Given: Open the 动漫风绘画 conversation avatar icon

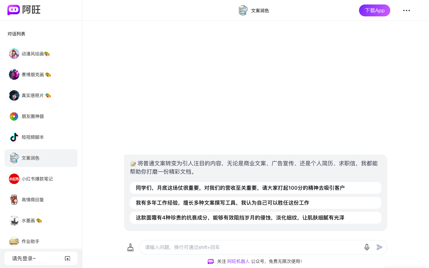Looking at the screenshot, I should click(14, 54).
